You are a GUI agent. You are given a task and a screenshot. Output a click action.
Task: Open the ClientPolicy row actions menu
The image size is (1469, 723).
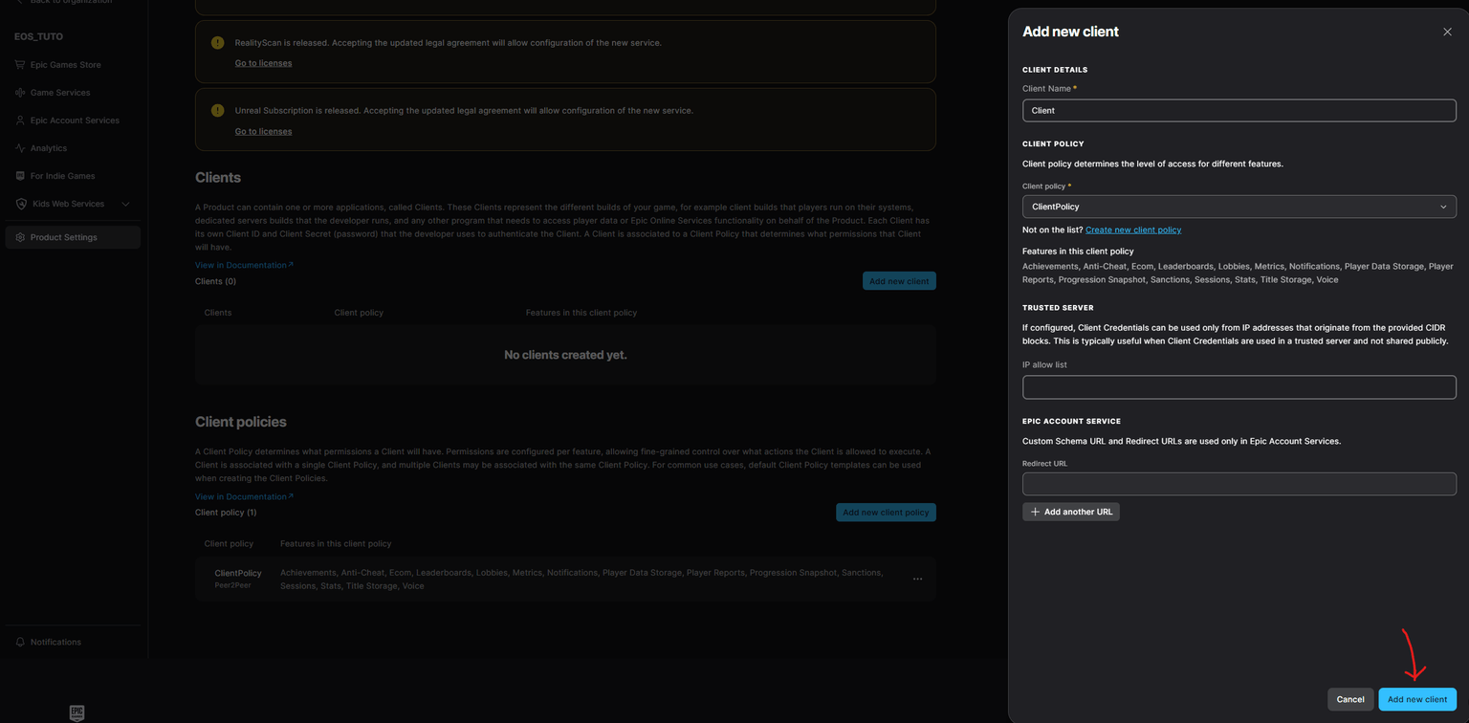click(917, 579)
